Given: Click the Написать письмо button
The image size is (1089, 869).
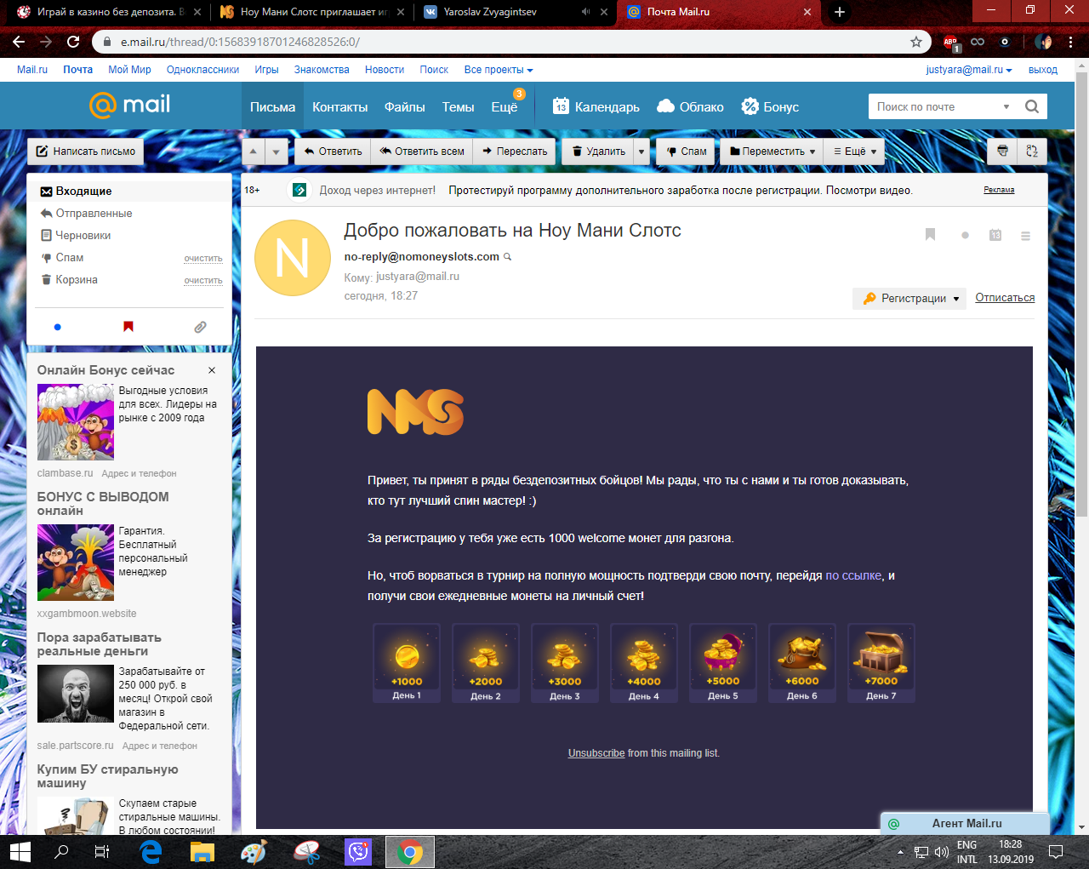Looking at the screenshot, I should 85,152.
